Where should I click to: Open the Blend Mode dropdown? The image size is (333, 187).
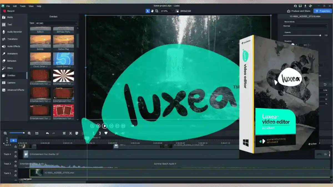(x=305, y=26)
